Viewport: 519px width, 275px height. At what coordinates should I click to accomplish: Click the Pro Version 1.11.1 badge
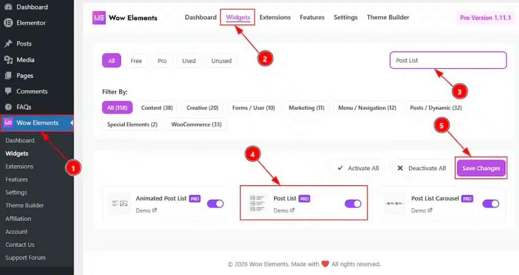(x=485, y=18)
